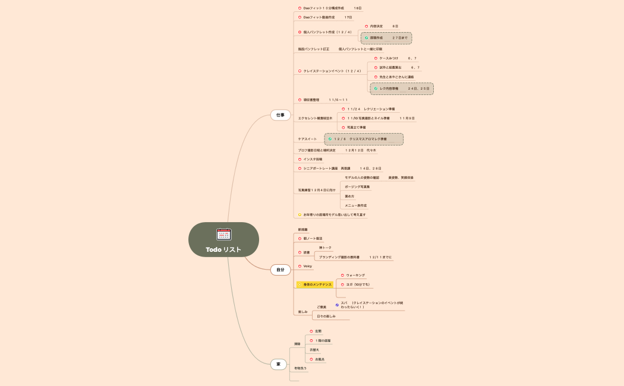Click the green check icon on "レク内容準備"

point(376,88)
